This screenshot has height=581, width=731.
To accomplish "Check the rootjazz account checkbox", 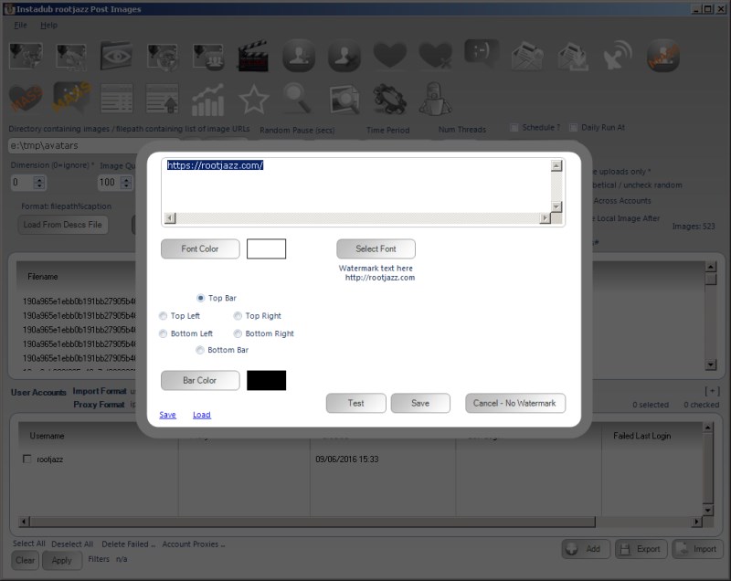I will pos(27,459).
